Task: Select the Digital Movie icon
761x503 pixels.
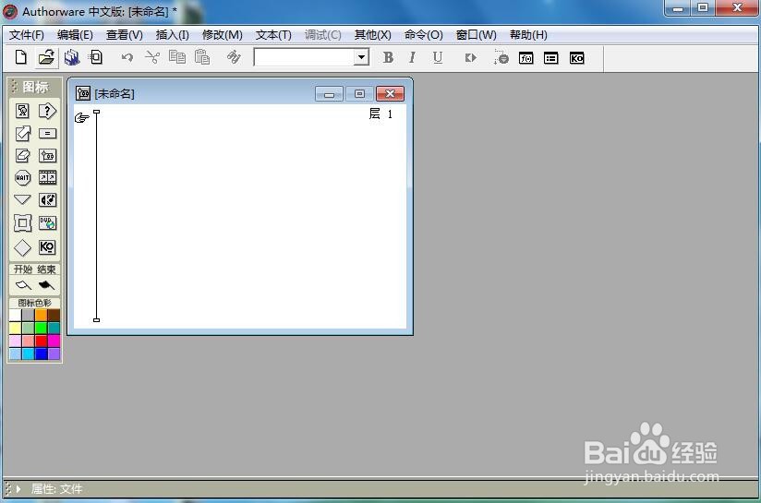Action: tap(47, 177)
